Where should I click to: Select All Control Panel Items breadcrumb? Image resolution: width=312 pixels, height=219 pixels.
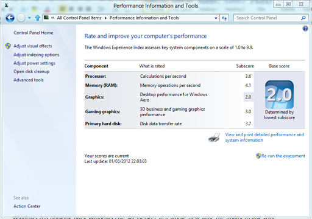(x=79, y=18)
